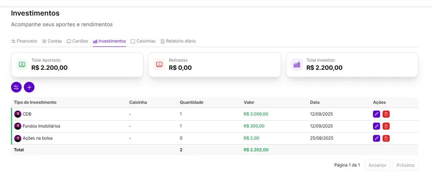Click the quantity 0 in Ações na bolsa row
This screenshot has width=432, height=186.
(x=181, y=138)
